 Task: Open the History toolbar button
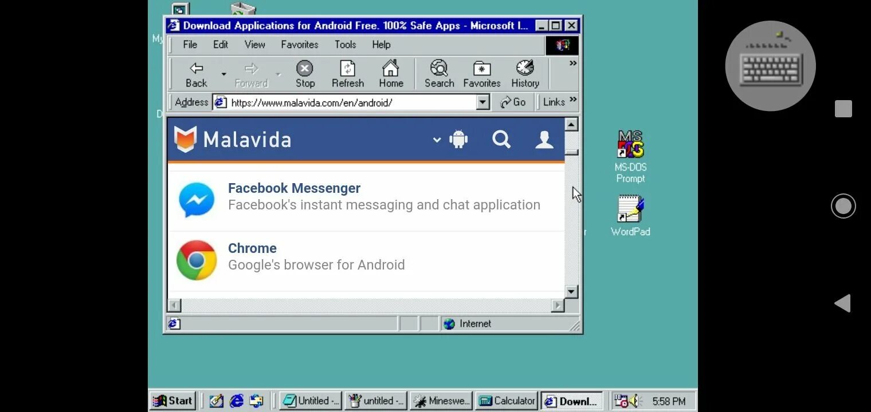point(525,74)
